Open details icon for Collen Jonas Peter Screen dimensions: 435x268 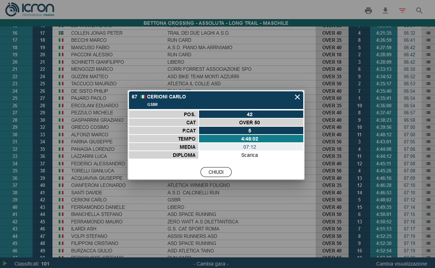click(x=428, y=33)
